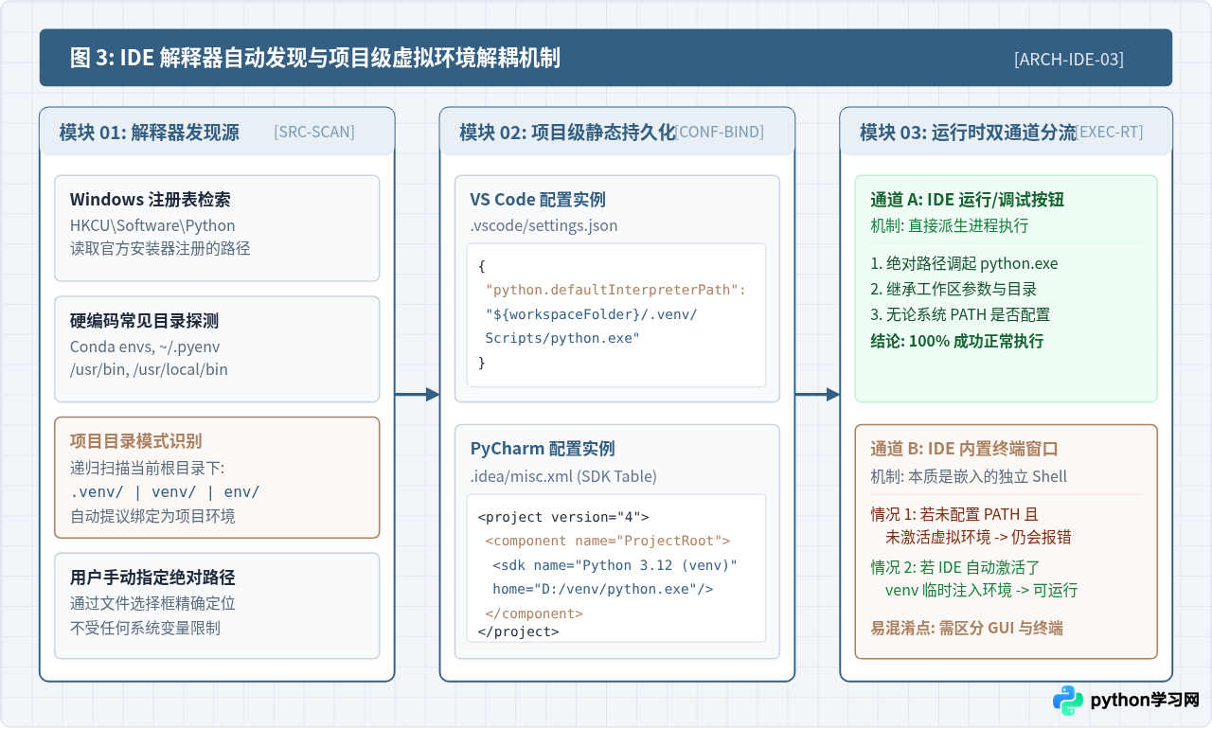1212x729 pixels.
Task: Click the XML line '<project version="4">'
Action: point(563,517)
